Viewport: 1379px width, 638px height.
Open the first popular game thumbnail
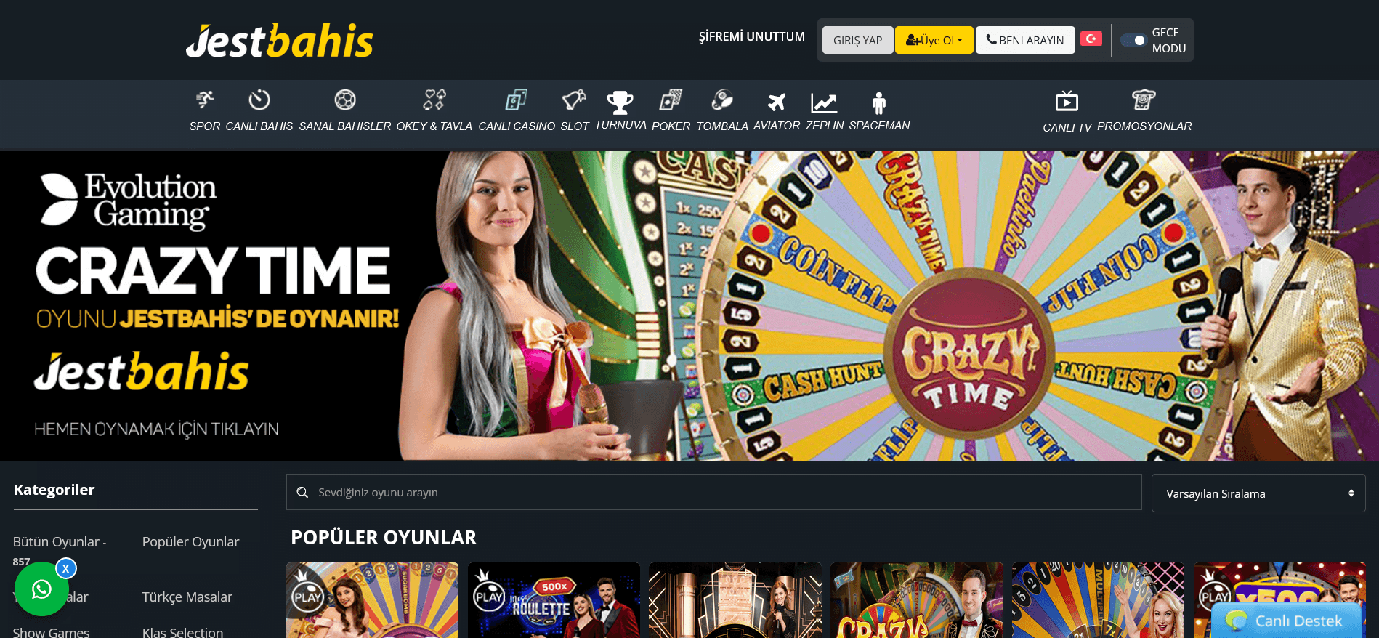point(372,600)
